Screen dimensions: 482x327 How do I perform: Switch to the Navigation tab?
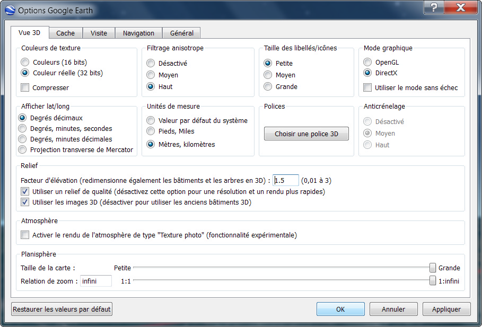click(x=138, y=33)
